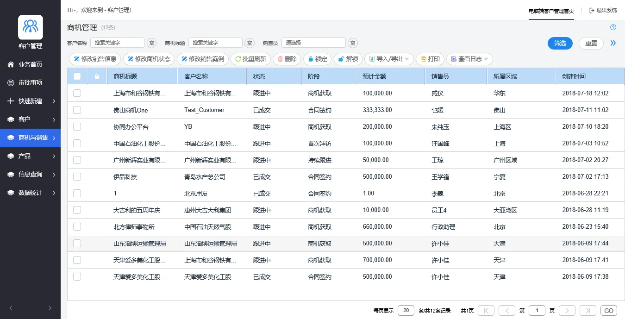Select 商机与销售 in sidebar
Viewport: 625px width, 319px height.
click(30, 138)
